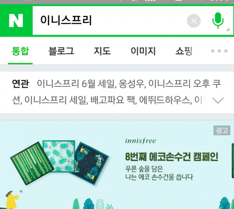This screenshot has height=209, width=234.
Task: Tap the eco handkerchief product image
Action: (59, 163)
